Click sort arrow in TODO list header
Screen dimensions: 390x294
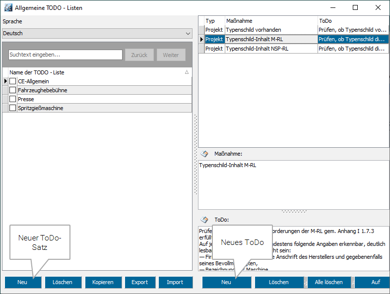187,72
